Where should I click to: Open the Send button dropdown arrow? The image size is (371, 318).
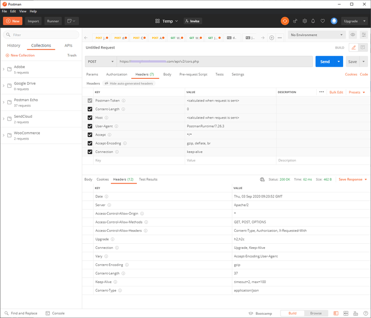point(339,62)
